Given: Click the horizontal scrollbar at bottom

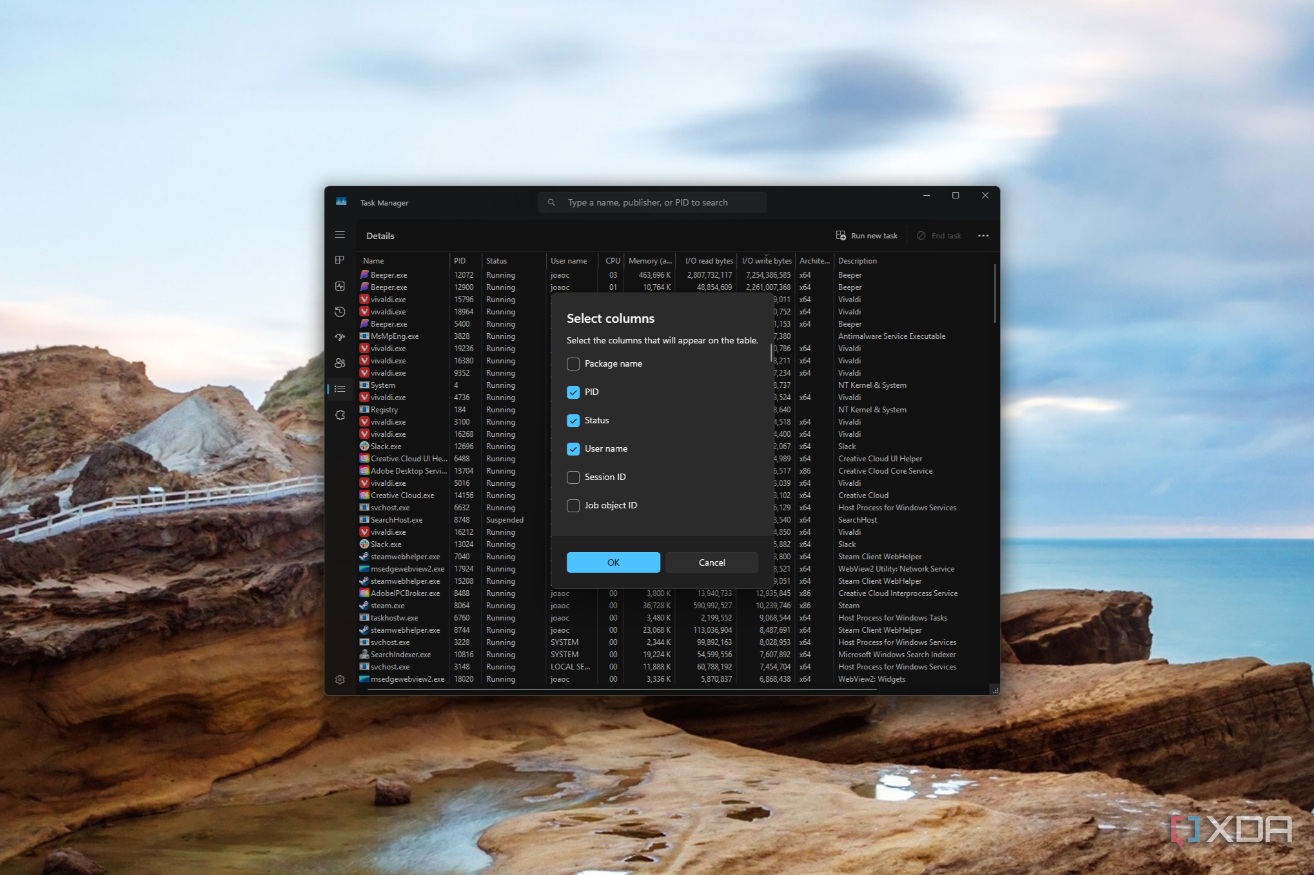Looking at the screenshot, I should point(622,689).
